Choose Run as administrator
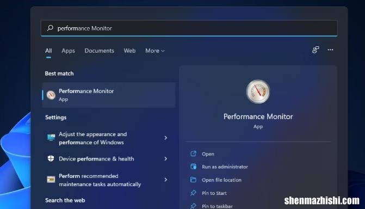The width and height of the screenshot is (365, 209). tap(225, 167)
